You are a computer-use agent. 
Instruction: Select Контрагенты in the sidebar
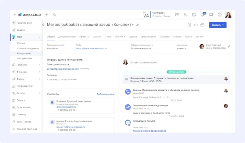(x=24, y=53)
